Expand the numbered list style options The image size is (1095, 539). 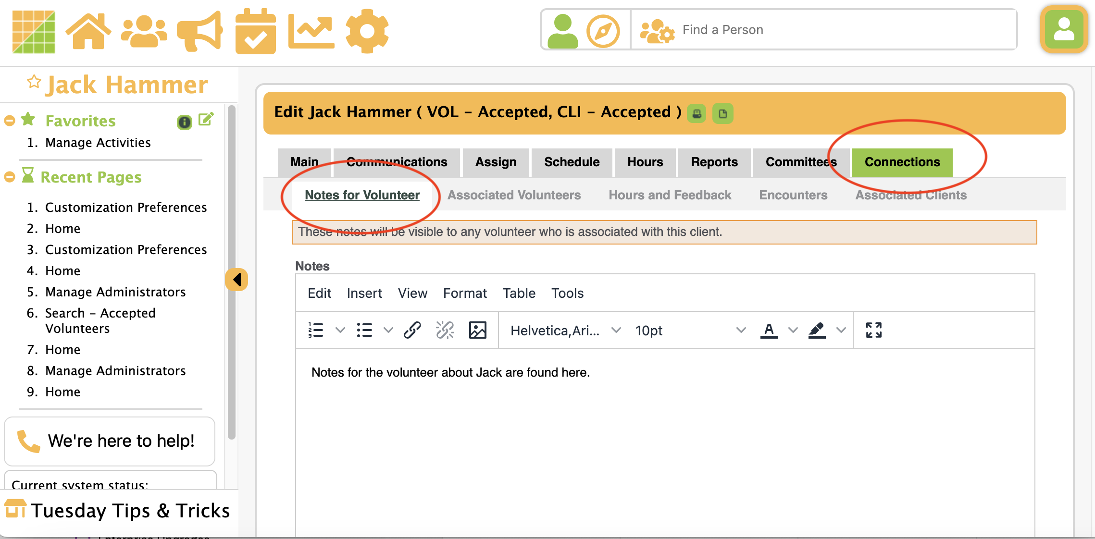[x=340, y=331]
